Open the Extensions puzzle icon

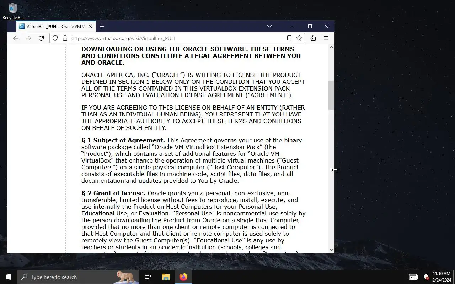313,38
